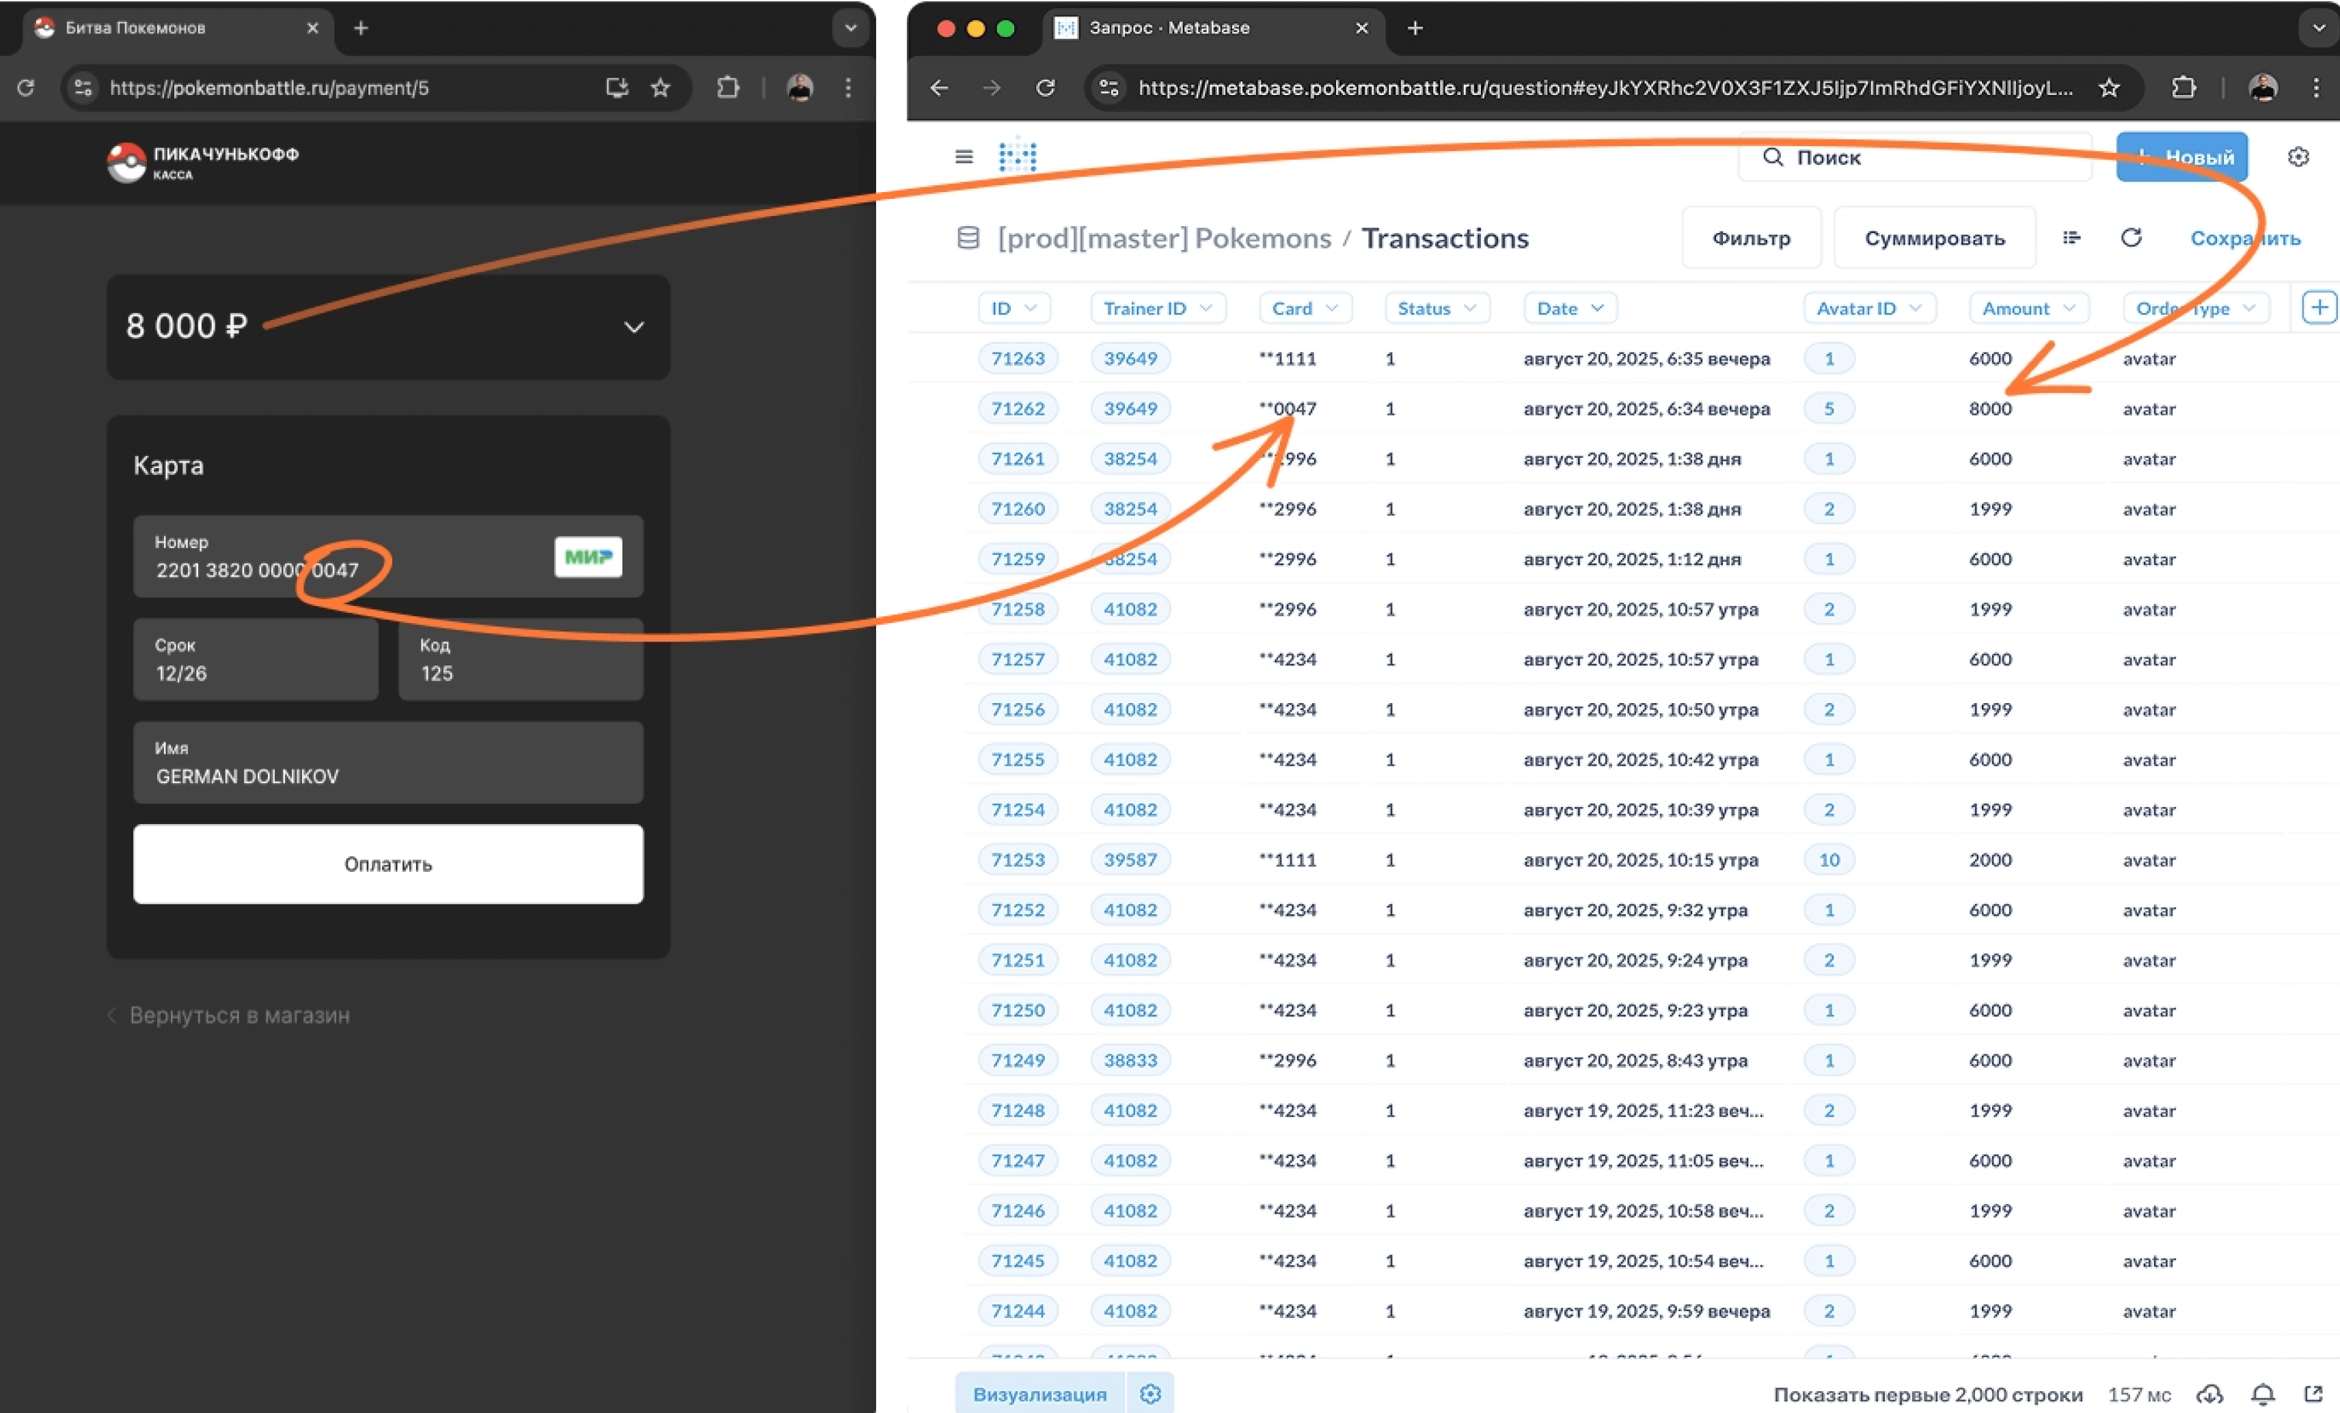Image resolution: width=2340 pixels, height=1413 pixels.
Task: Open the Metabase settings gear icon
Action: point(2297,156)
